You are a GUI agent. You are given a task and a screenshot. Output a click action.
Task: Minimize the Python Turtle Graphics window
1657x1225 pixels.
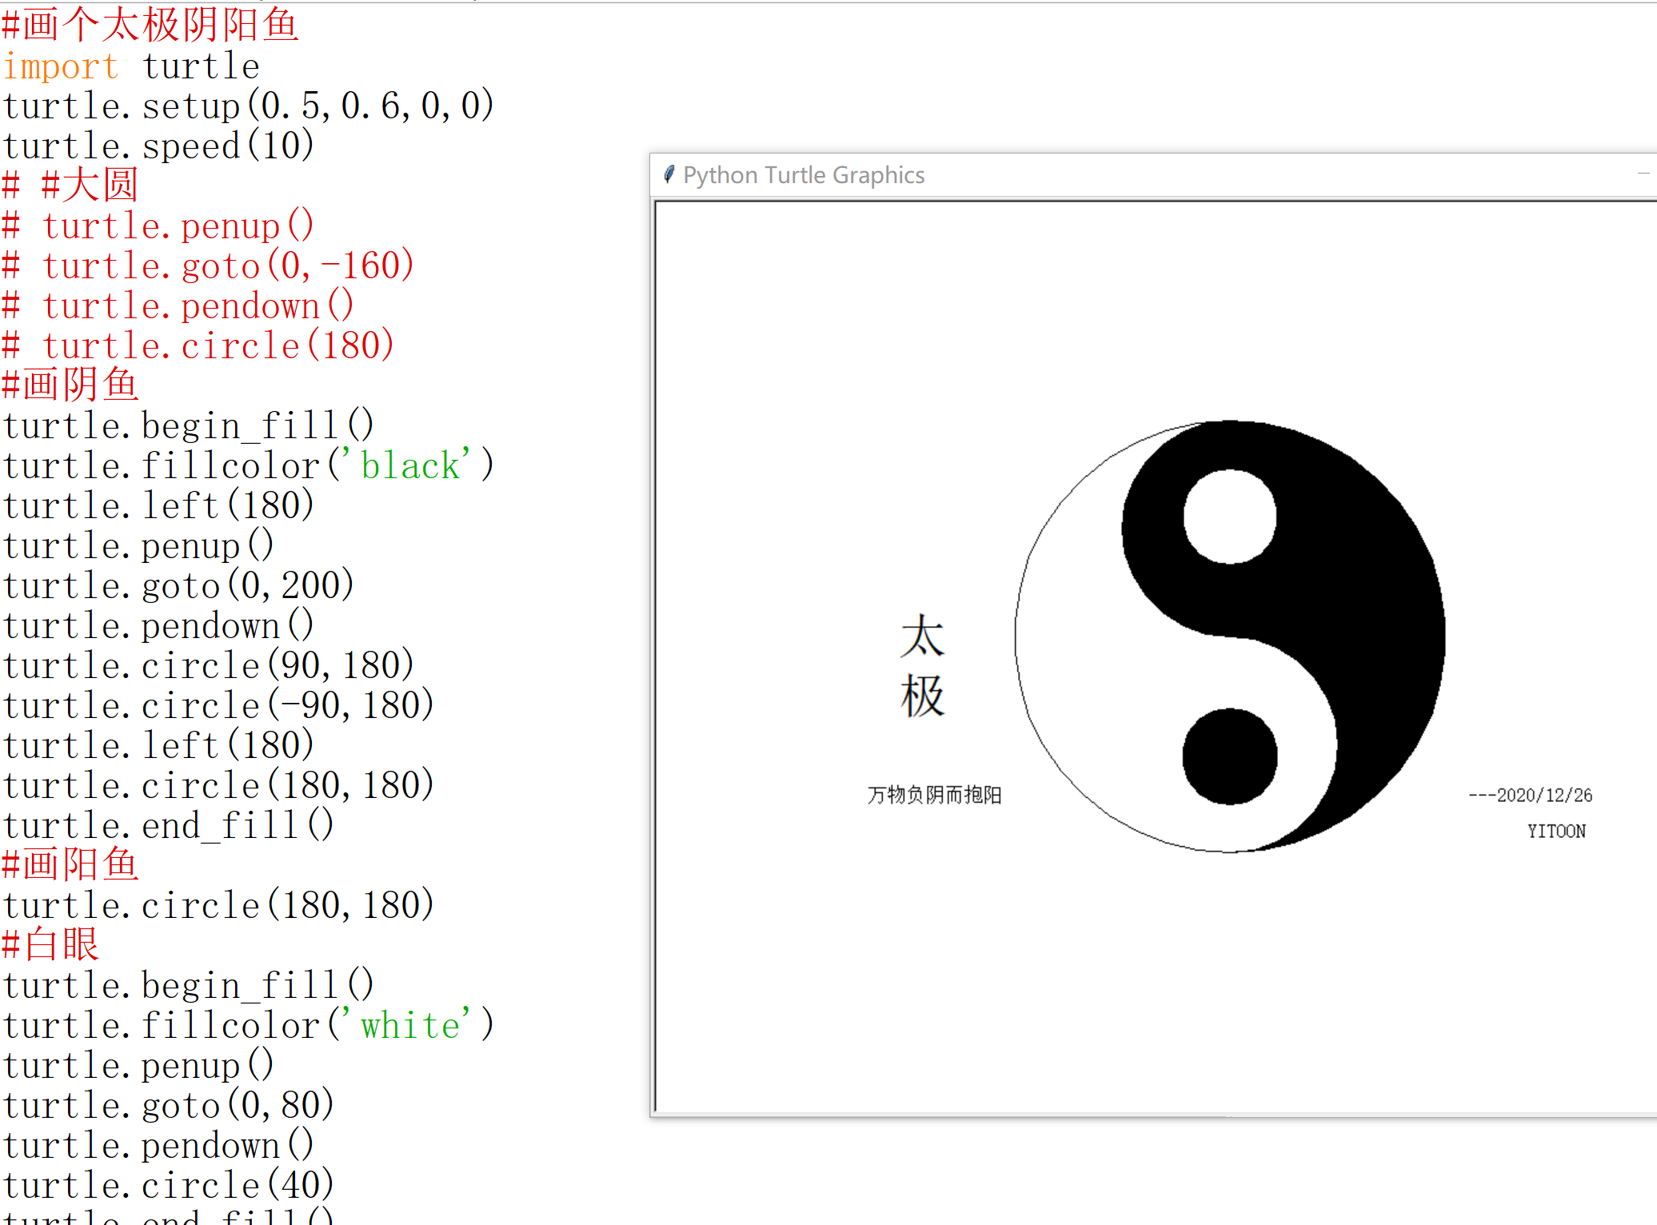tap(1643, 174)
